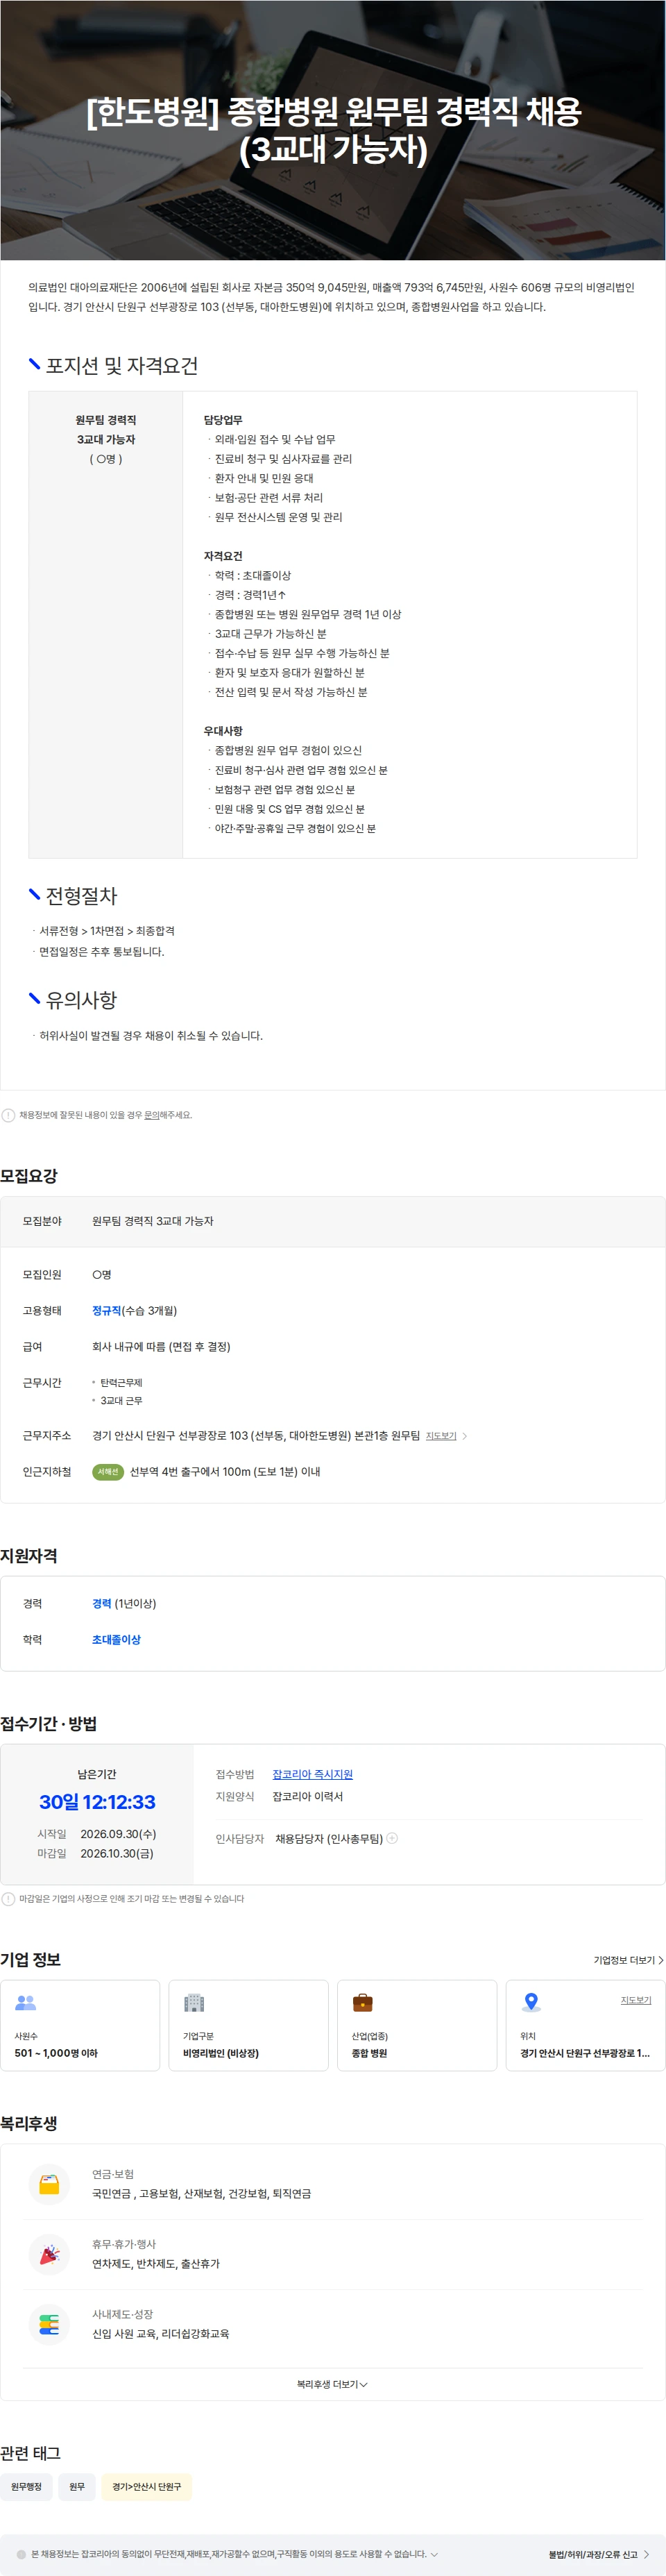
Task: Click the 정규직 employment type link
Action: (x=107, y=1311)
